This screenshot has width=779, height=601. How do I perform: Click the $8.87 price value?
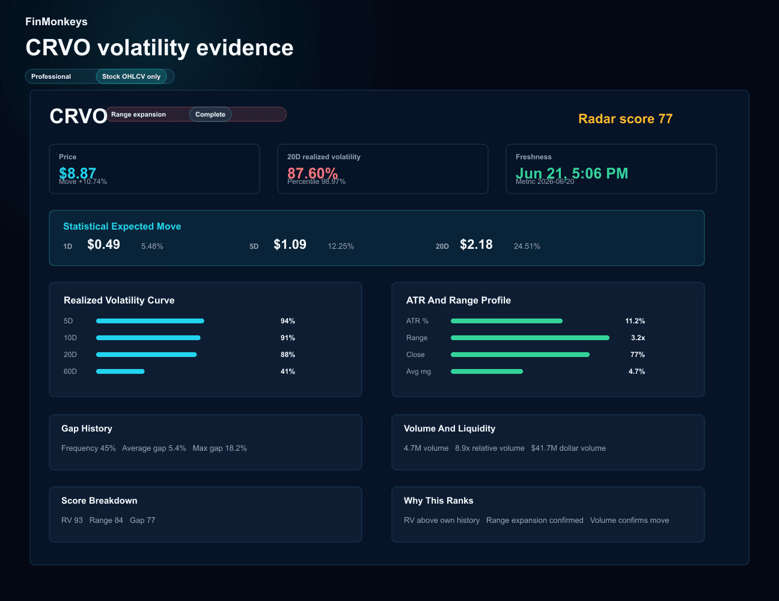[78, 173]
